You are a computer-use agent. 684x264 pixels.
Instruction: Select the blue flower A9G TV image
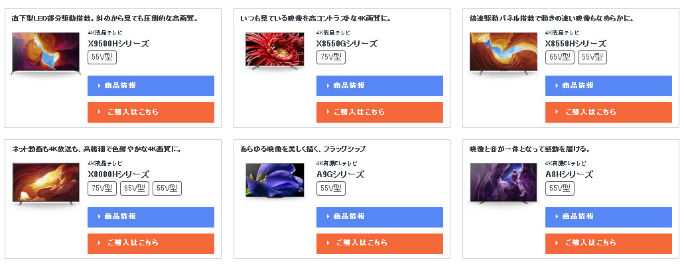(275, 180)
